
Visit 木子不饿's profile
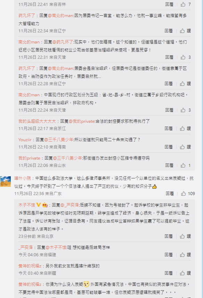pos(27,205)
